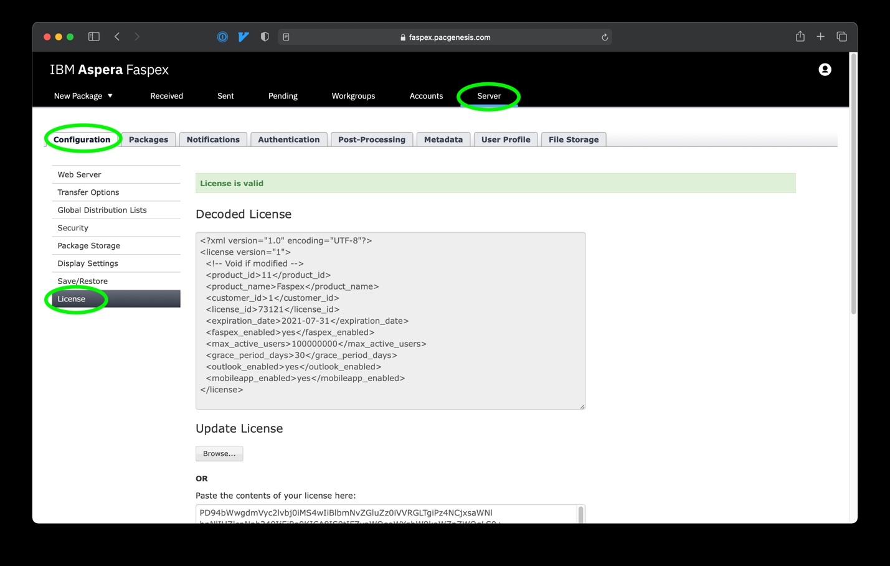Switch to the File Storage tab
Screen dimensions: 890x566
coord(574,139)
